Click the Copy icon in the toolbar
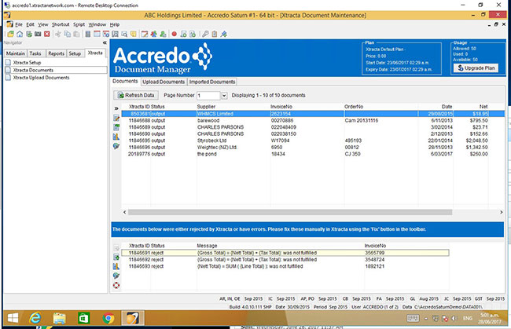The image size is (511, 329). (x=67, y=34)
